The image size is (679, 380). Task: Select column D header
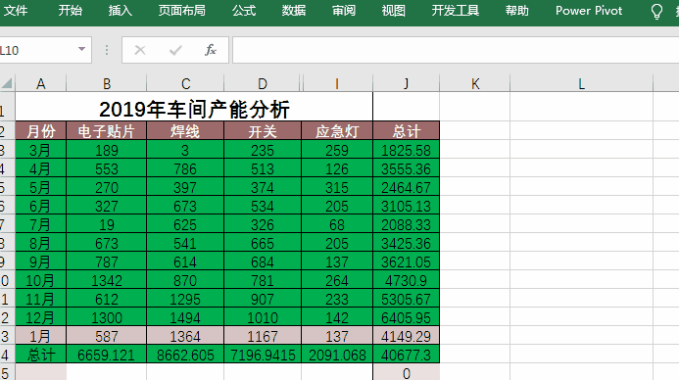click(x=263, y=83)
